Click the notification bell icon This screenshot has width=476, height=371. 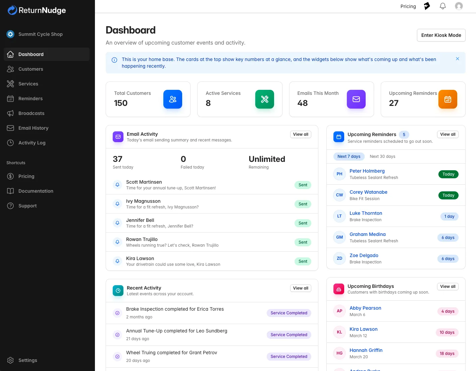click(442, 6)
